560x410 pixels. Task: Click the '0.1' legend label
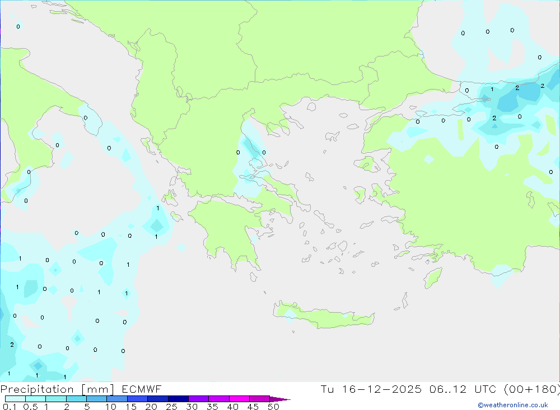(10, 407)
